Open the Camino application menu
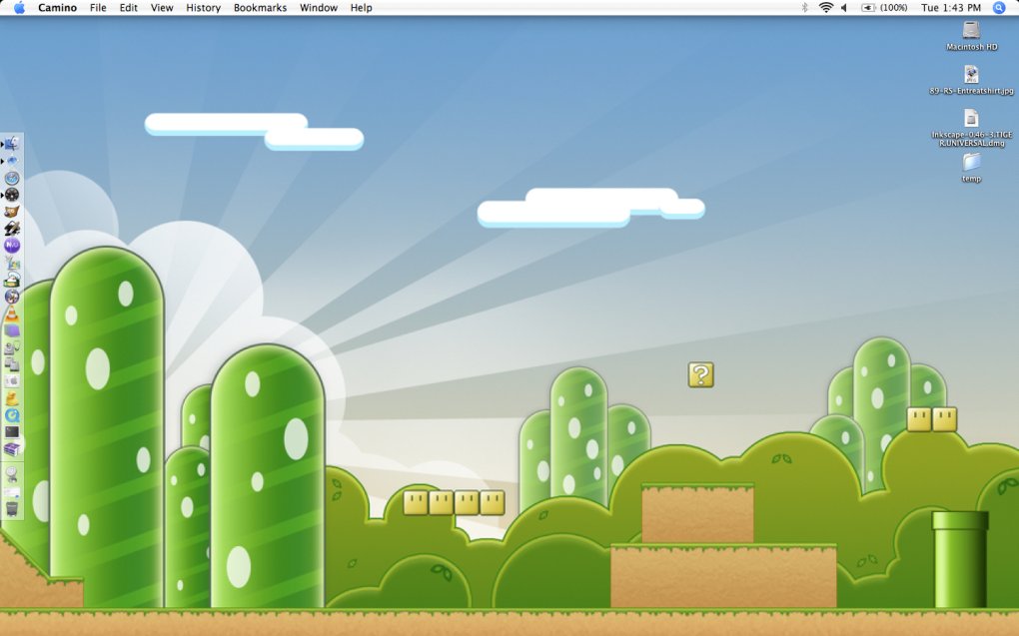This screenshot has height=636, width=1019. tap(57, 8)
